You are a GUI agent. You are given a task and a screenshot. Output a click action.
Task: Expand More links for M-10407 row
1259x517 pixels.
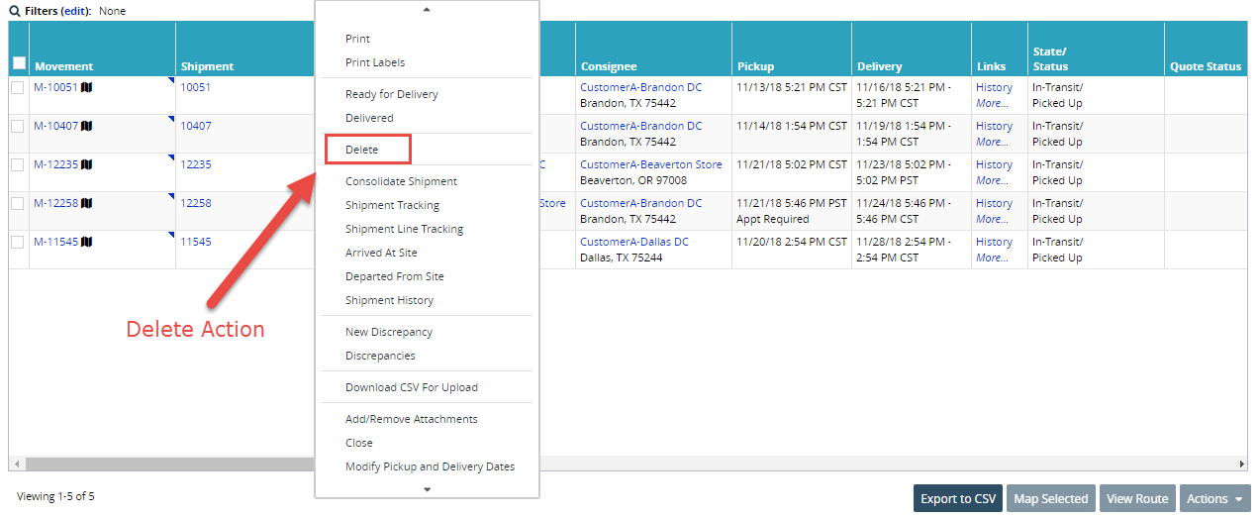coord(992,142)
